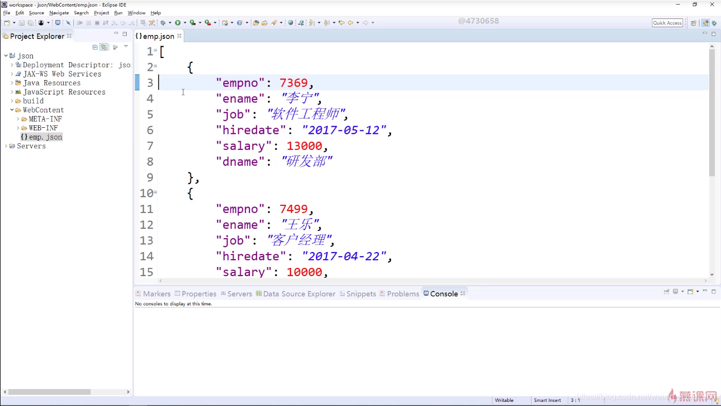Screen dimensions: 721x406
Task: Click the Open Perspective icon
Action: (x=693, y=23)
